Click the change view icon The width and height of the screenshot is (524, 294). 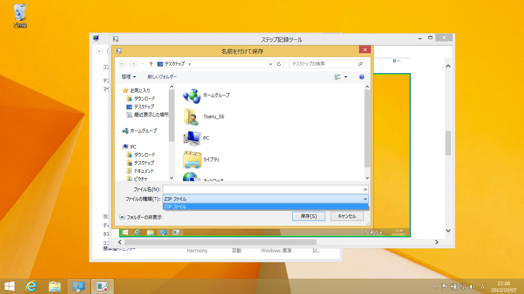(x=338, y=77)
